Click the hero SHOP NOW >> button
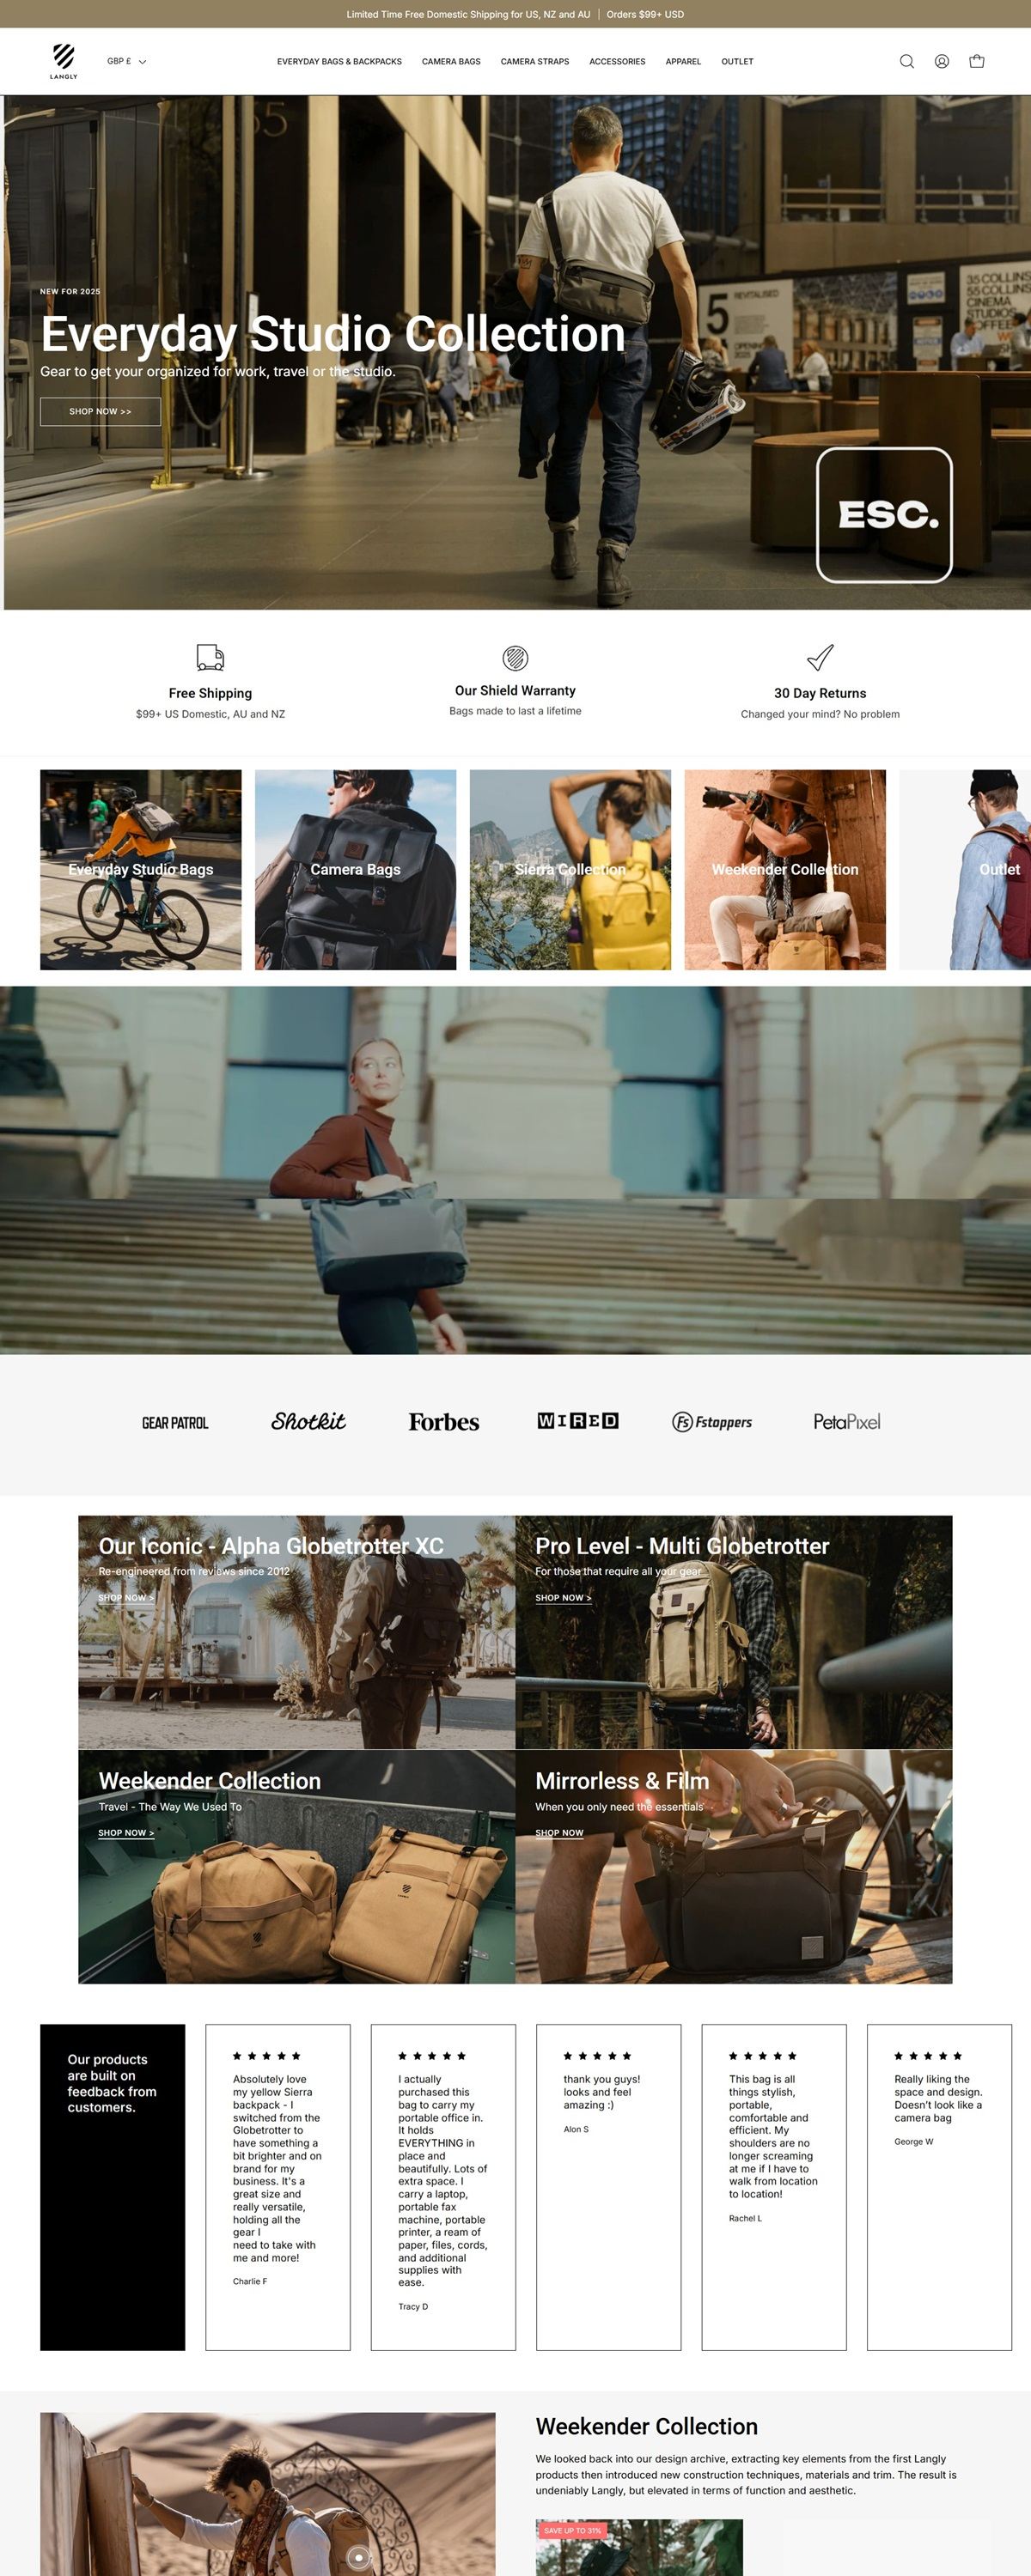The height and width of the screenshot is (2576, 1031). [x=101, y=411]
